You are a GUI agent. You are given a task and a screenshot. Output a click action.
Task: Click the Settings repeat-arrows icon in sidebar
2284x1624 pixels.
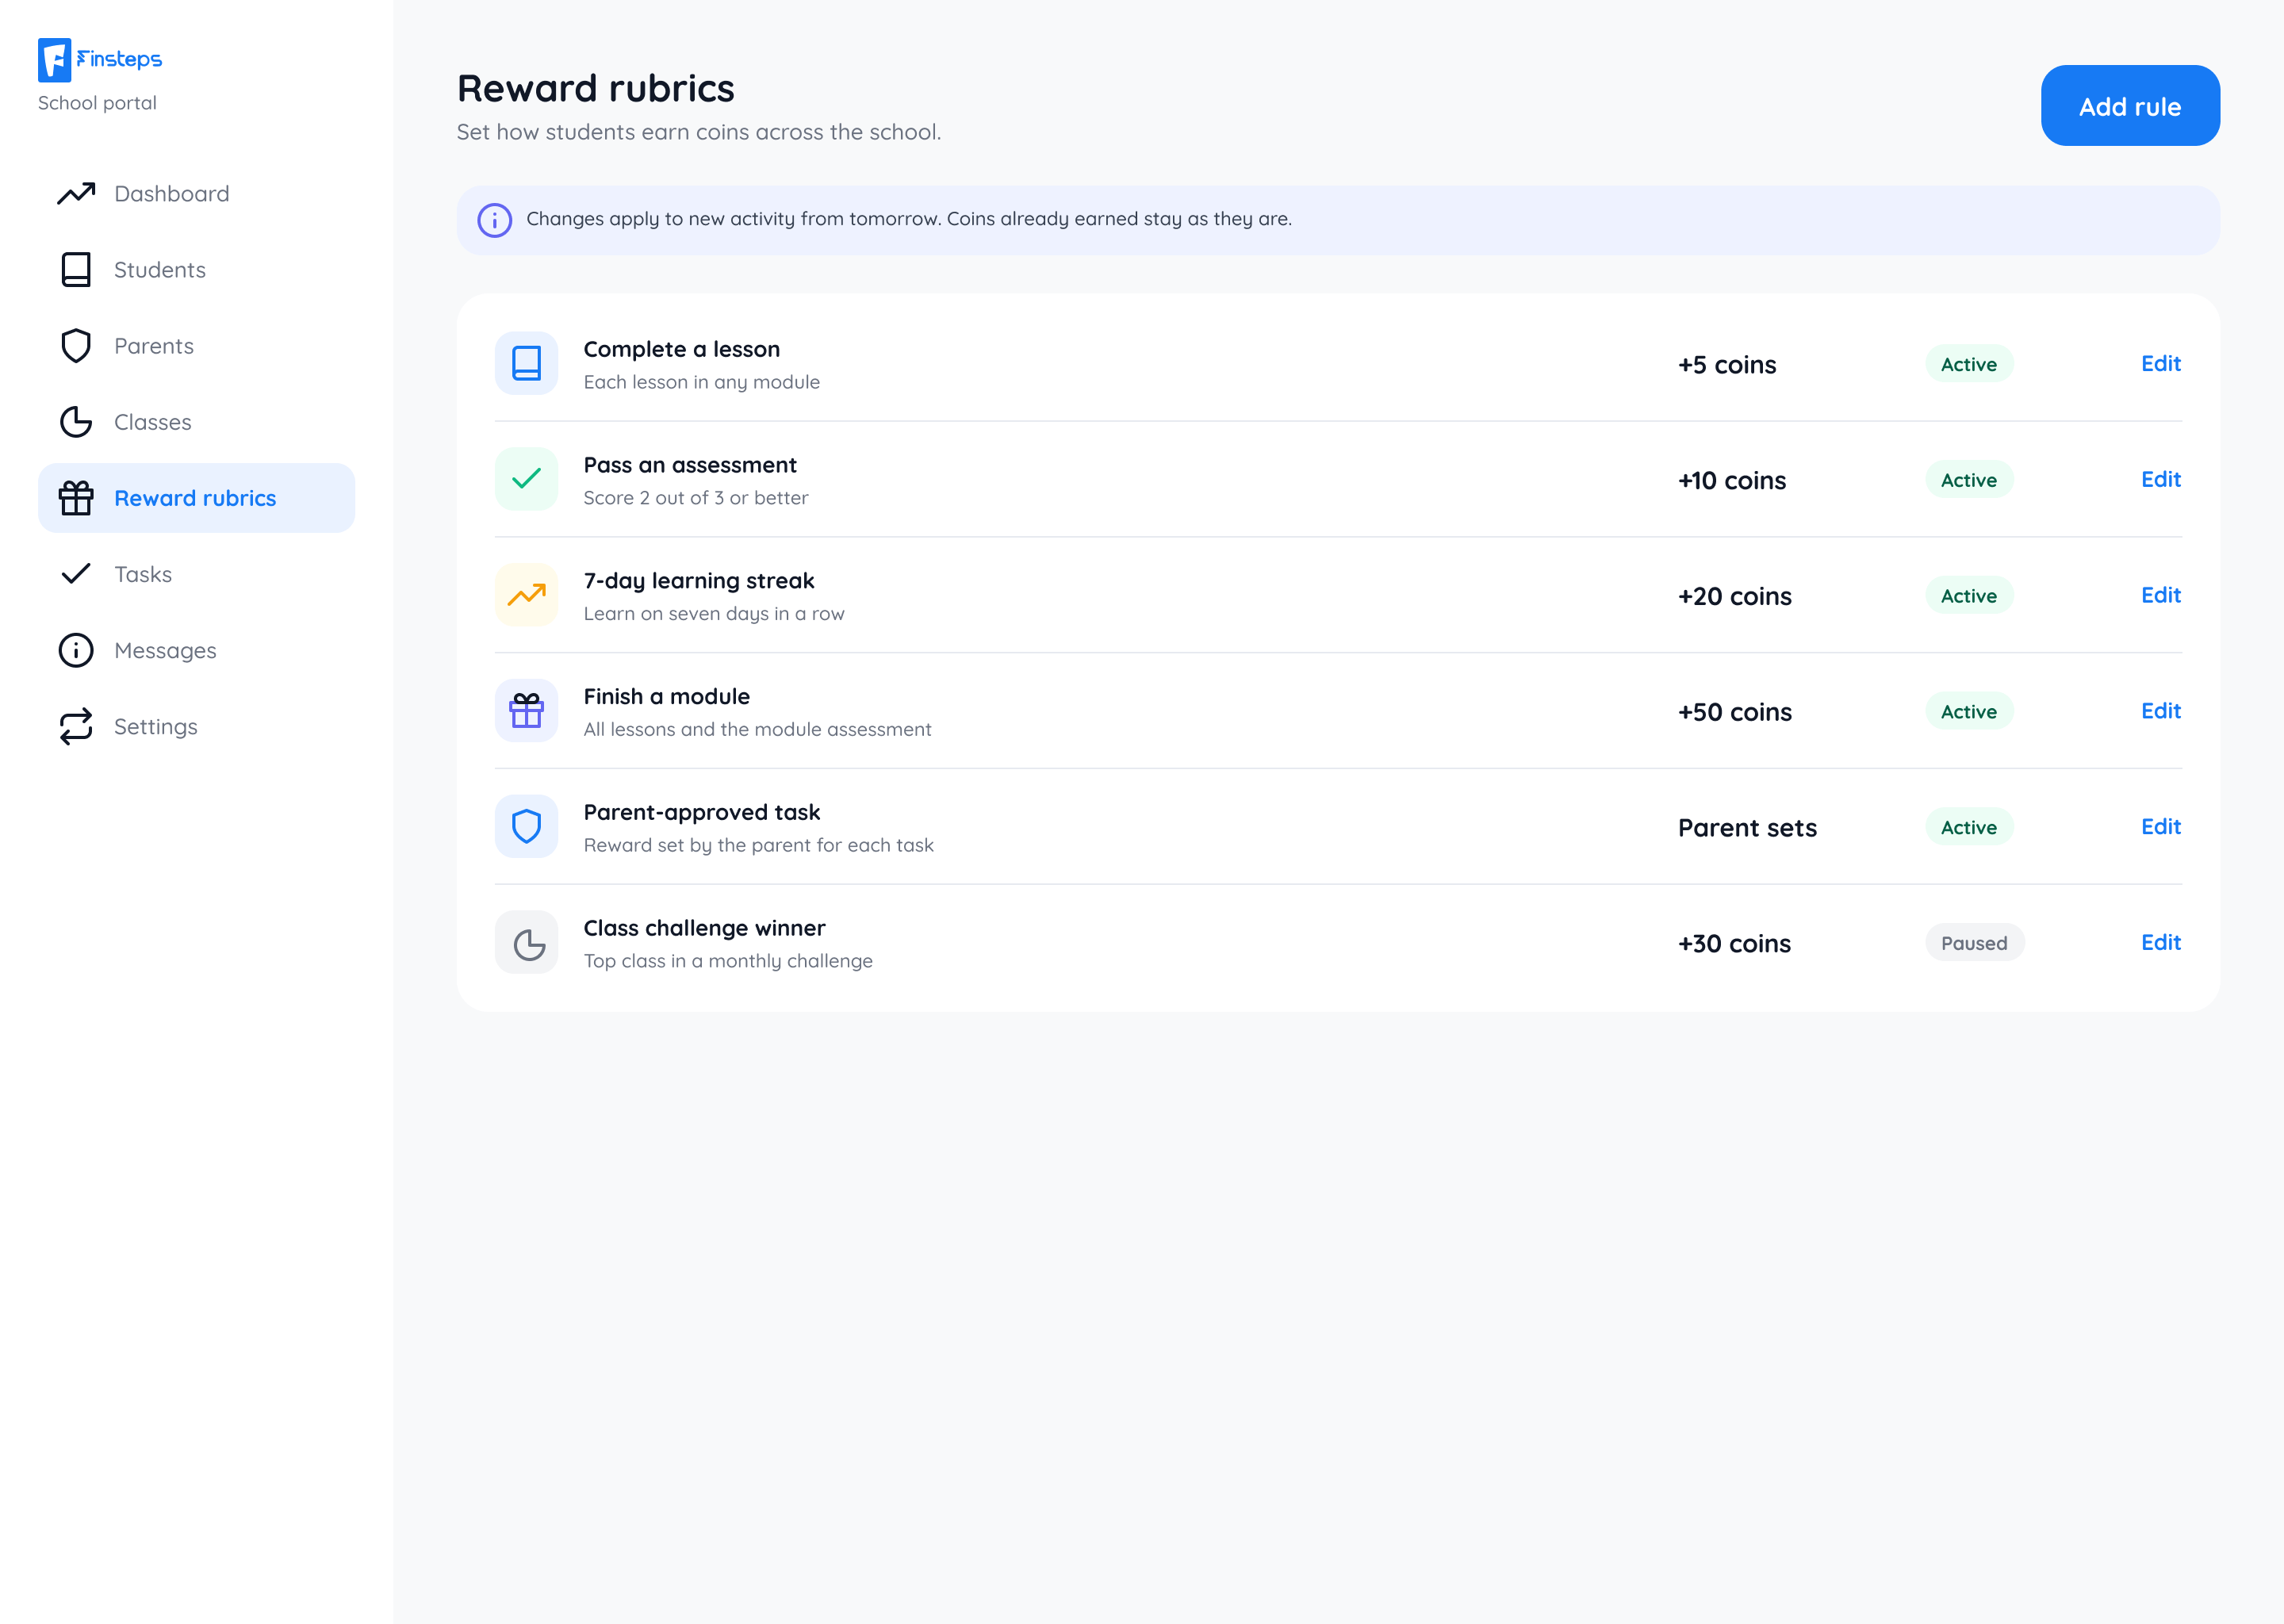76,726
